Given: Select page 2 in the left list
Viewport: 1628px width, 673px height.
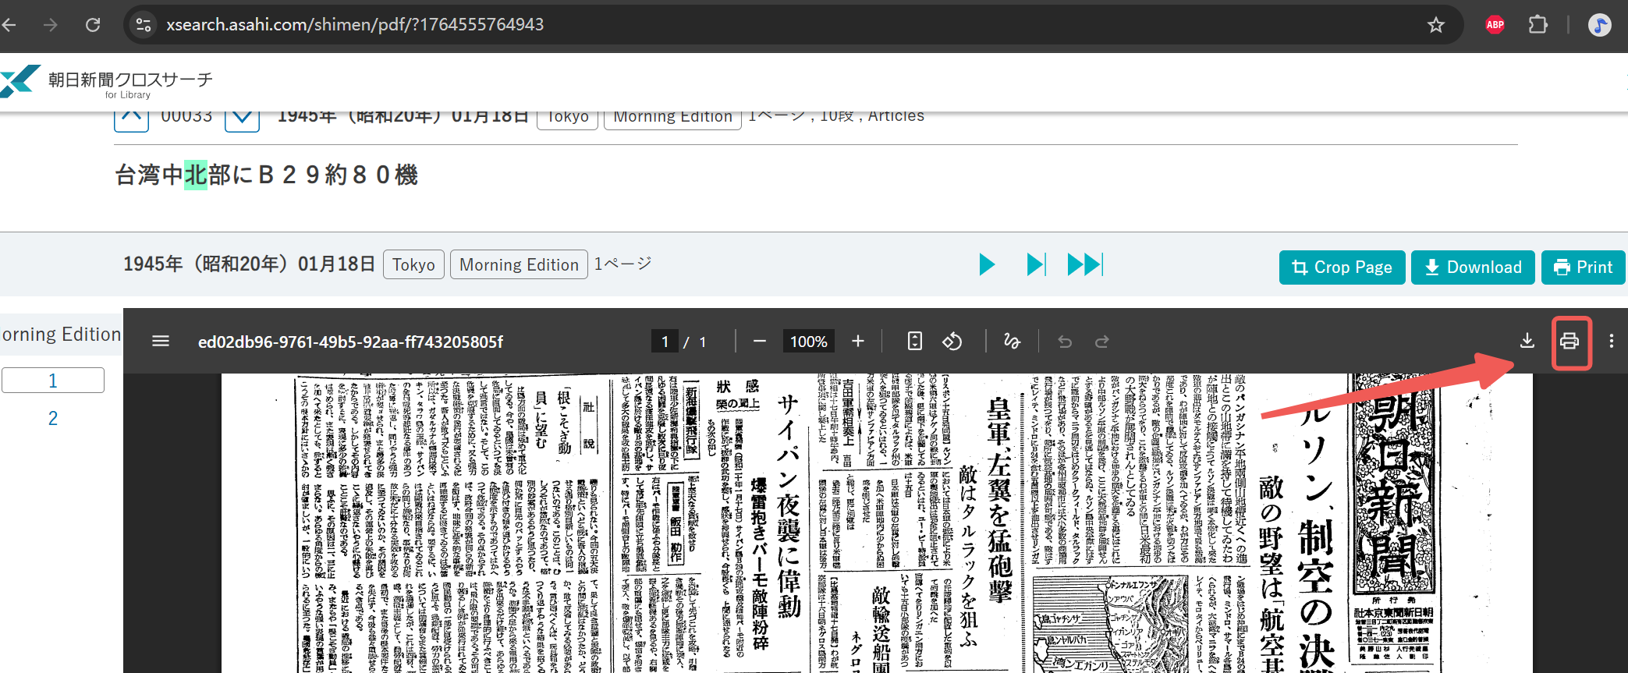Looking at the screenshot, I should 53,418.
